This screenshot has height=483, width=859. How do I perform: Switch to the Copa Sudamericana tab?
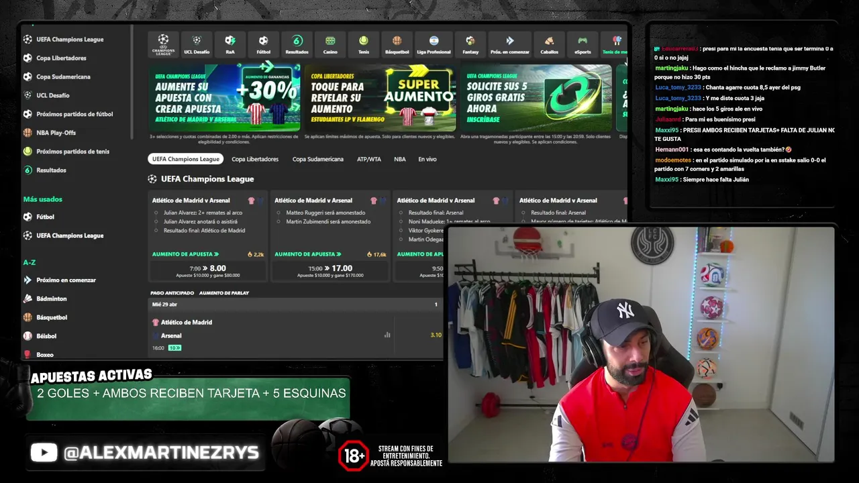click(318, 159)
